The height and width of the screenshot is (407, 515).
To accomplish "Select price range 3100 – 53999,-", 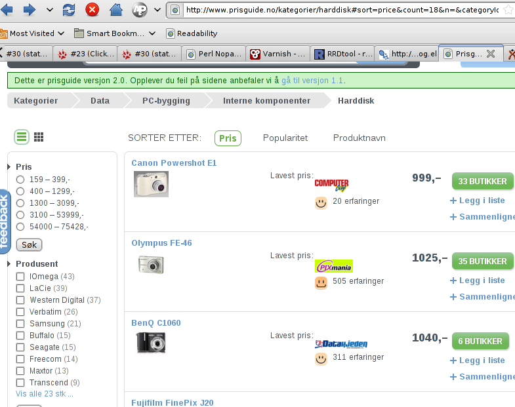I will [20, 215].
